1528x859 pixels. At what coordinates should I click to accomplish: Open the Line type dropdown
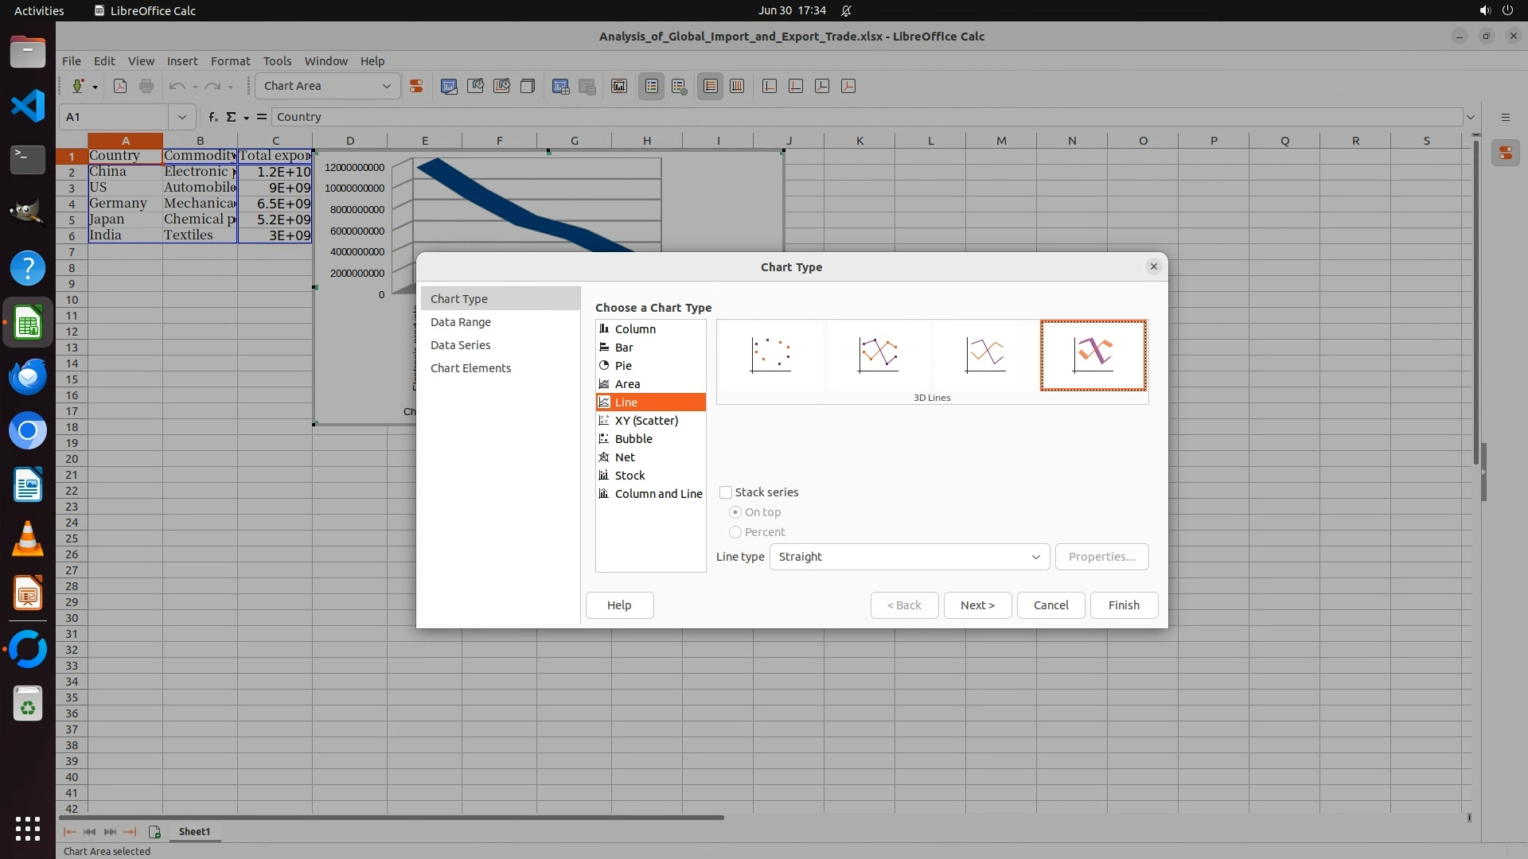tap(909, 557)
